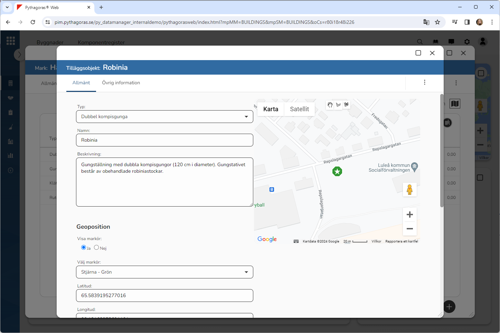Select Ja for Visa markör
Viewport: 500px width, 333px height.
(x=84, y=247)
